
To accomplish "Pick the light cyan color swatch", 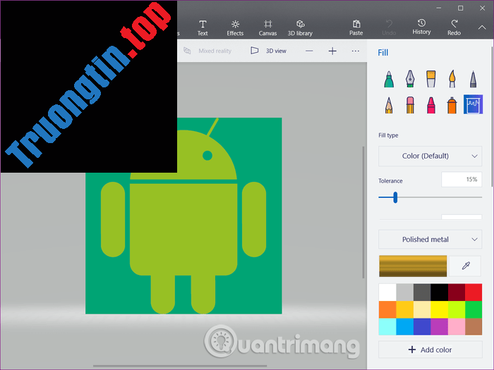I will 387,326.
